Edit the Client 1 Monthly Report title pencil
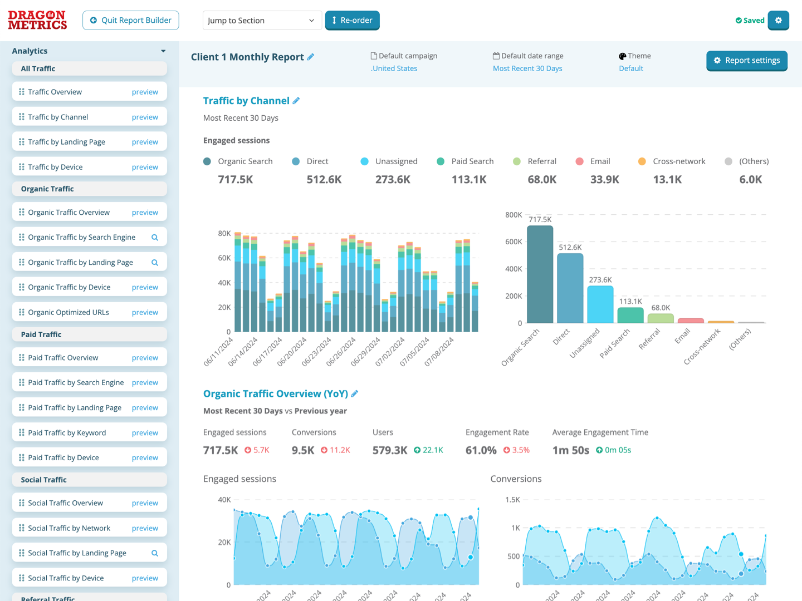This screenshot has width=802, height=601. (311, 57)
